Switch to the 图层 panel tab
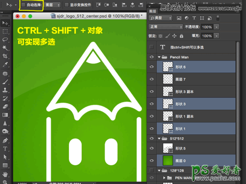Screen dimensions: 246x184 click(153, 11)
